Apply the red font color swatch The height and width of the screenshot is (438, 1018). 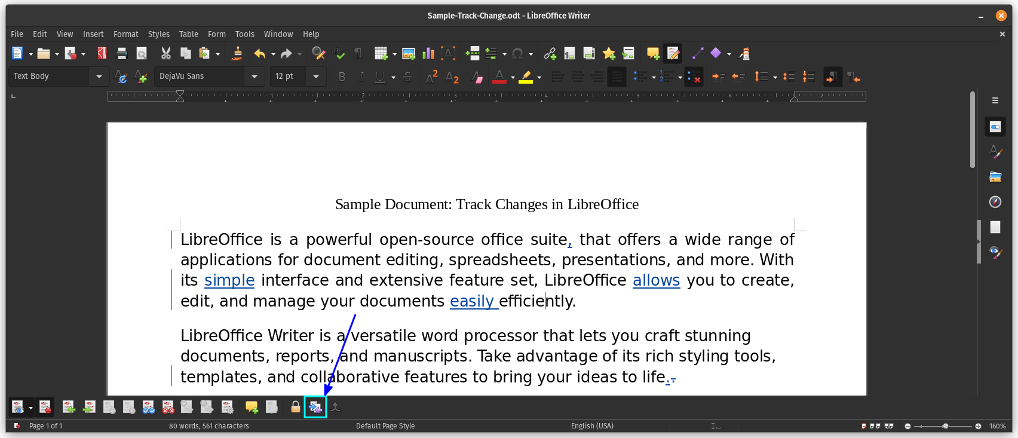click(499, 76)
